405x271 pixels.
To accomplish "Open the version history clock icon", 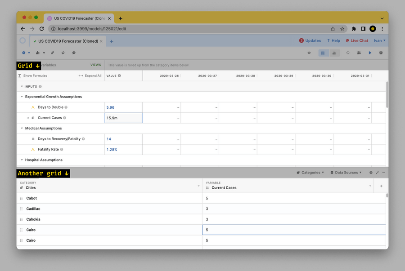I will (348, 53).
